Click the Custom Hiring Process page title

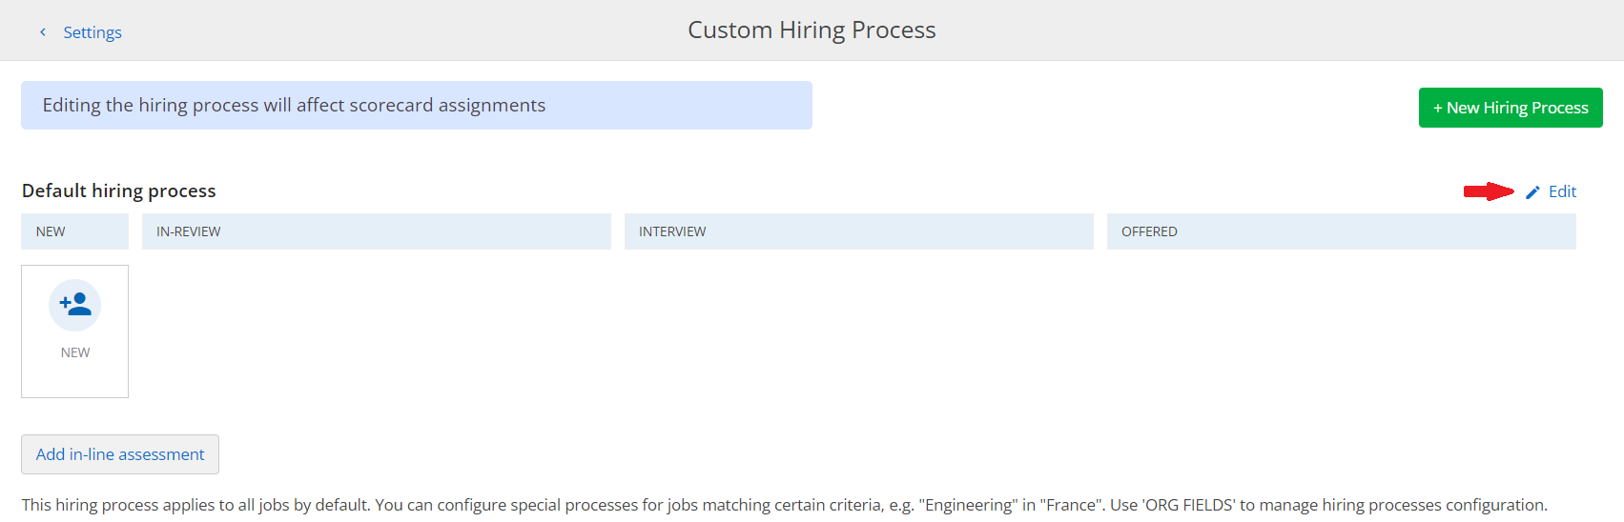pyautogui.click(x=812, y=30)
